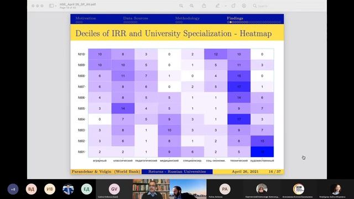Click the fd01 row label
This screenshot has width=354, height=199.
[81, 152]
